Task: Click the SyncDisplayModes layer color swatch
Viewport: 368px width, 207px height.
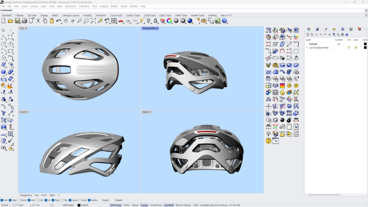Action: [x=365, y=48]
